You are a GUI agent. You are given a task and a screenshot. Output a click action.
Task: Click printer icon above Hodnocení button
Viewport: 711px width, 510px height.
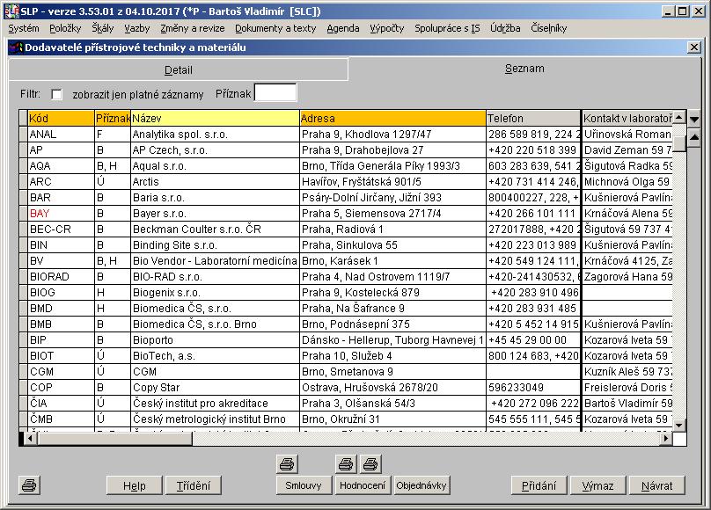point(346,463)
